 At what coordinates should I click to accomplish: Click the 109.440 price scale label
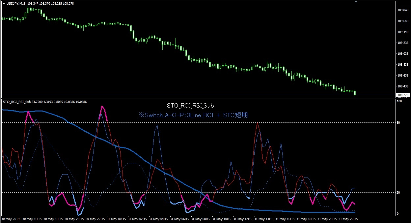(402, 32)
